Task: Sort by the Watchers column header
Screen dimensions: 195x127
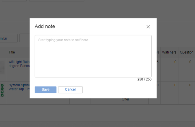Action: click(169, 52)
